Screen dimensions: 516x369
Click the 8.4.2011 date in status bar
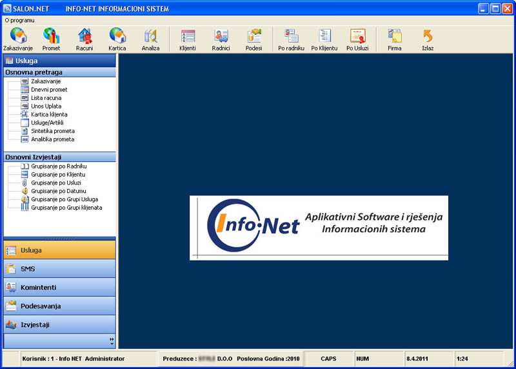pyautogui.click(x=417, y=359)
